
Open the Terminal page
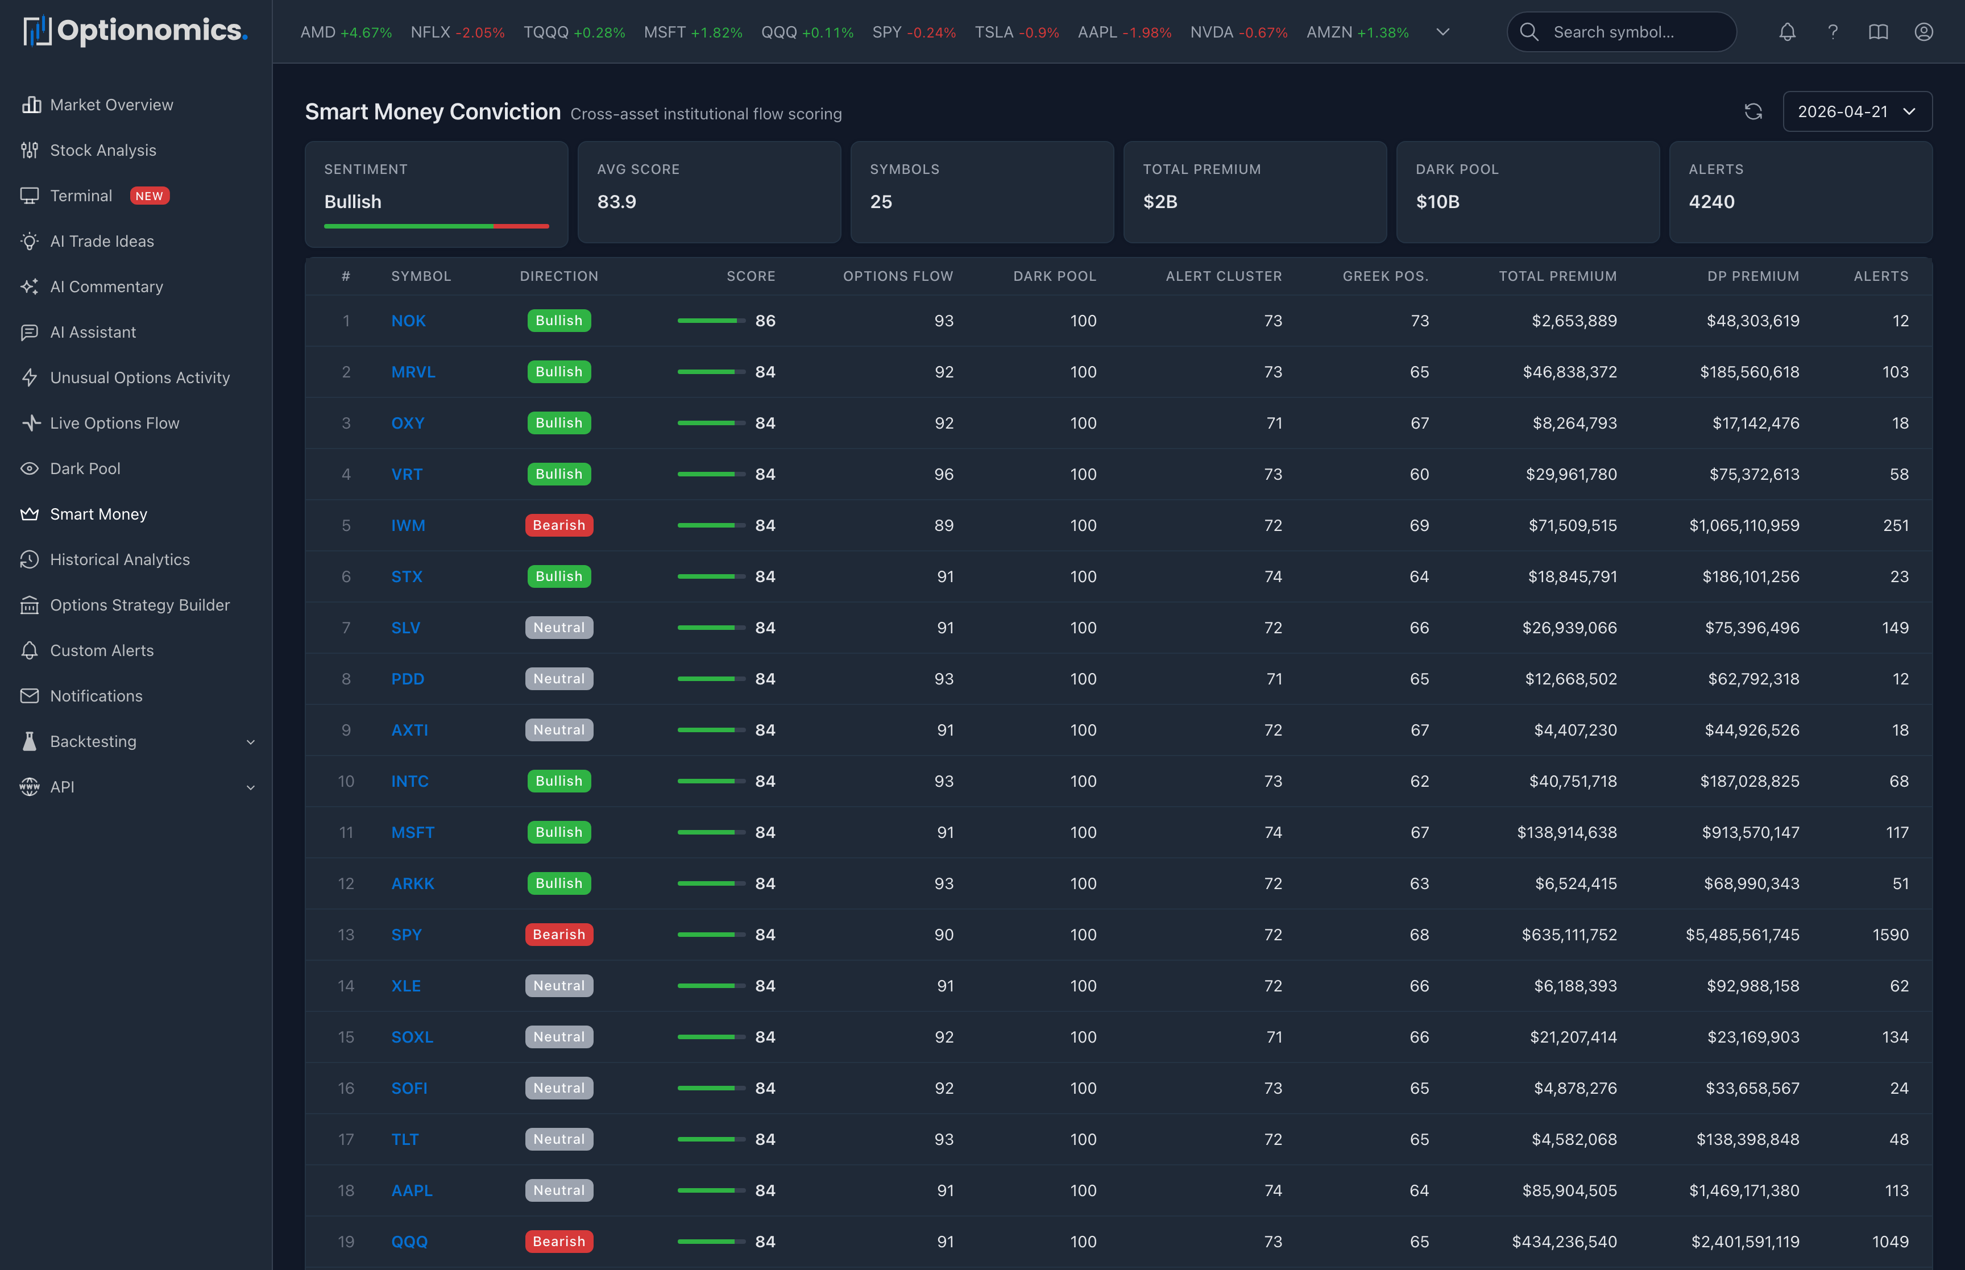(x=81, y=196)
